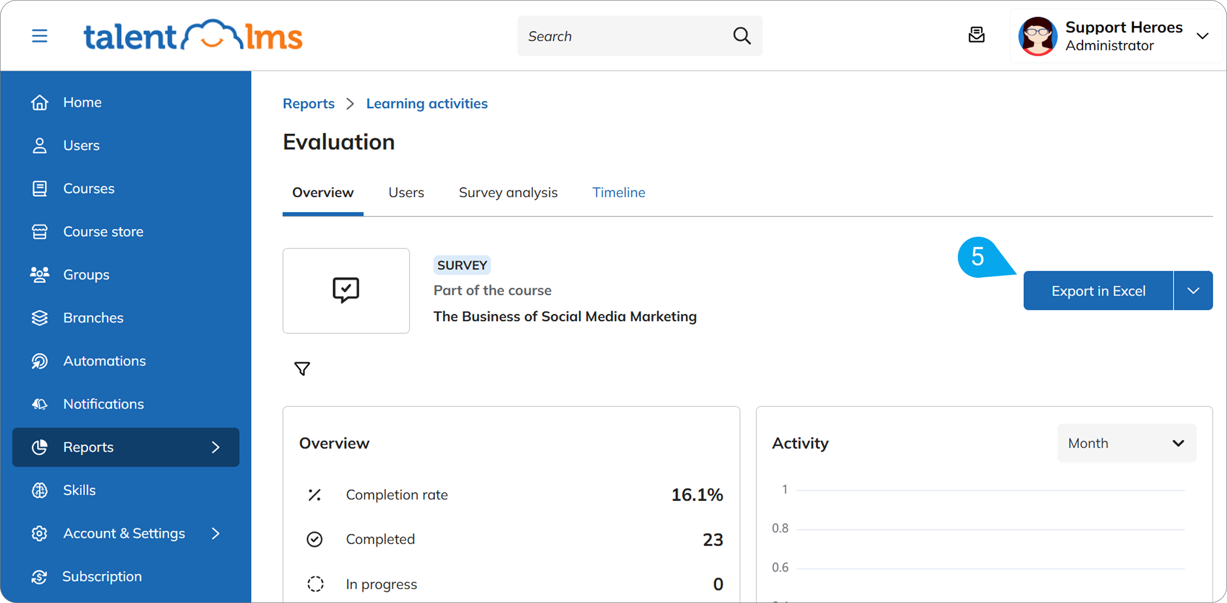The image size is (1227, 603).
Task: Switch to the Overview tab
Action: coord(323,192)
